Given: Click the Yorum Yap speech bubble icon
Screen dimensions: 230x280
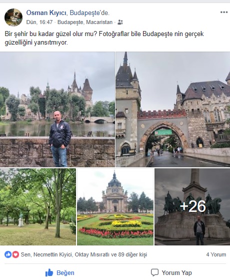Looking at the screenshot, I should (x=154, y=272).
